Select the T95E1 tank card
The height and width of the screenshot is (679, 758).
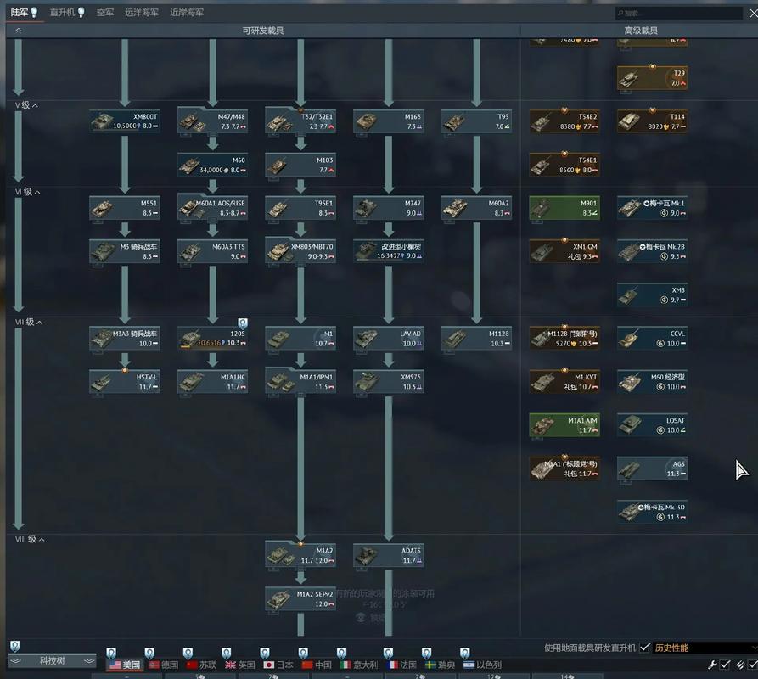(300, 208)
